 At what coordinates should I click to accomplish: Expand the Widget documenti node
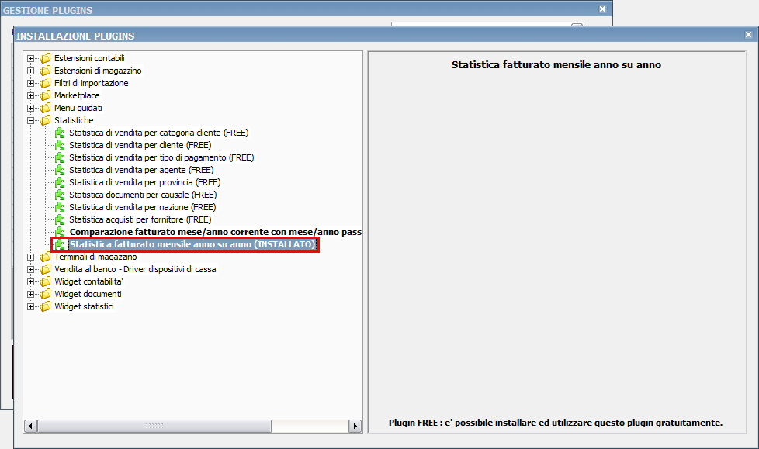pos(30,294)
